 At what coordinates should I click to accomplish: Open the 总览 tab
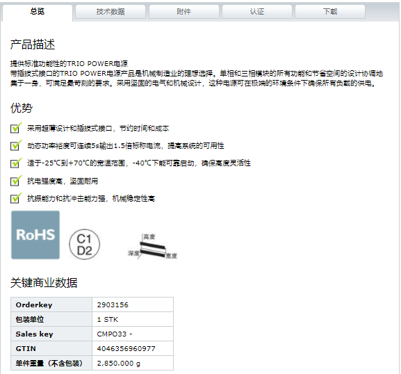click(x=38, y=12)
